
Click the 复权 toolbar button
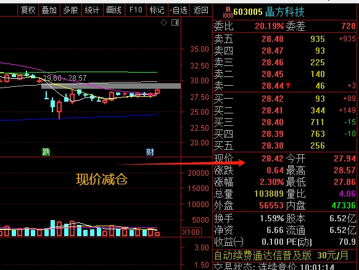(28, 10)
